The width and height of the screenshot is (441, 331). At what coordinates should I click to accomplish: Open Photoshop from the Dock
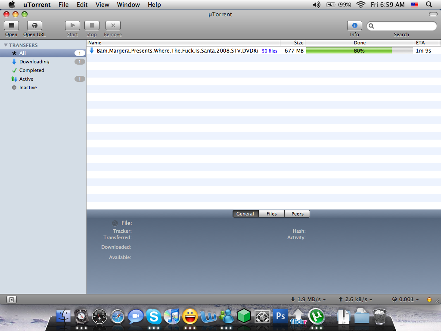coord(280,316)
